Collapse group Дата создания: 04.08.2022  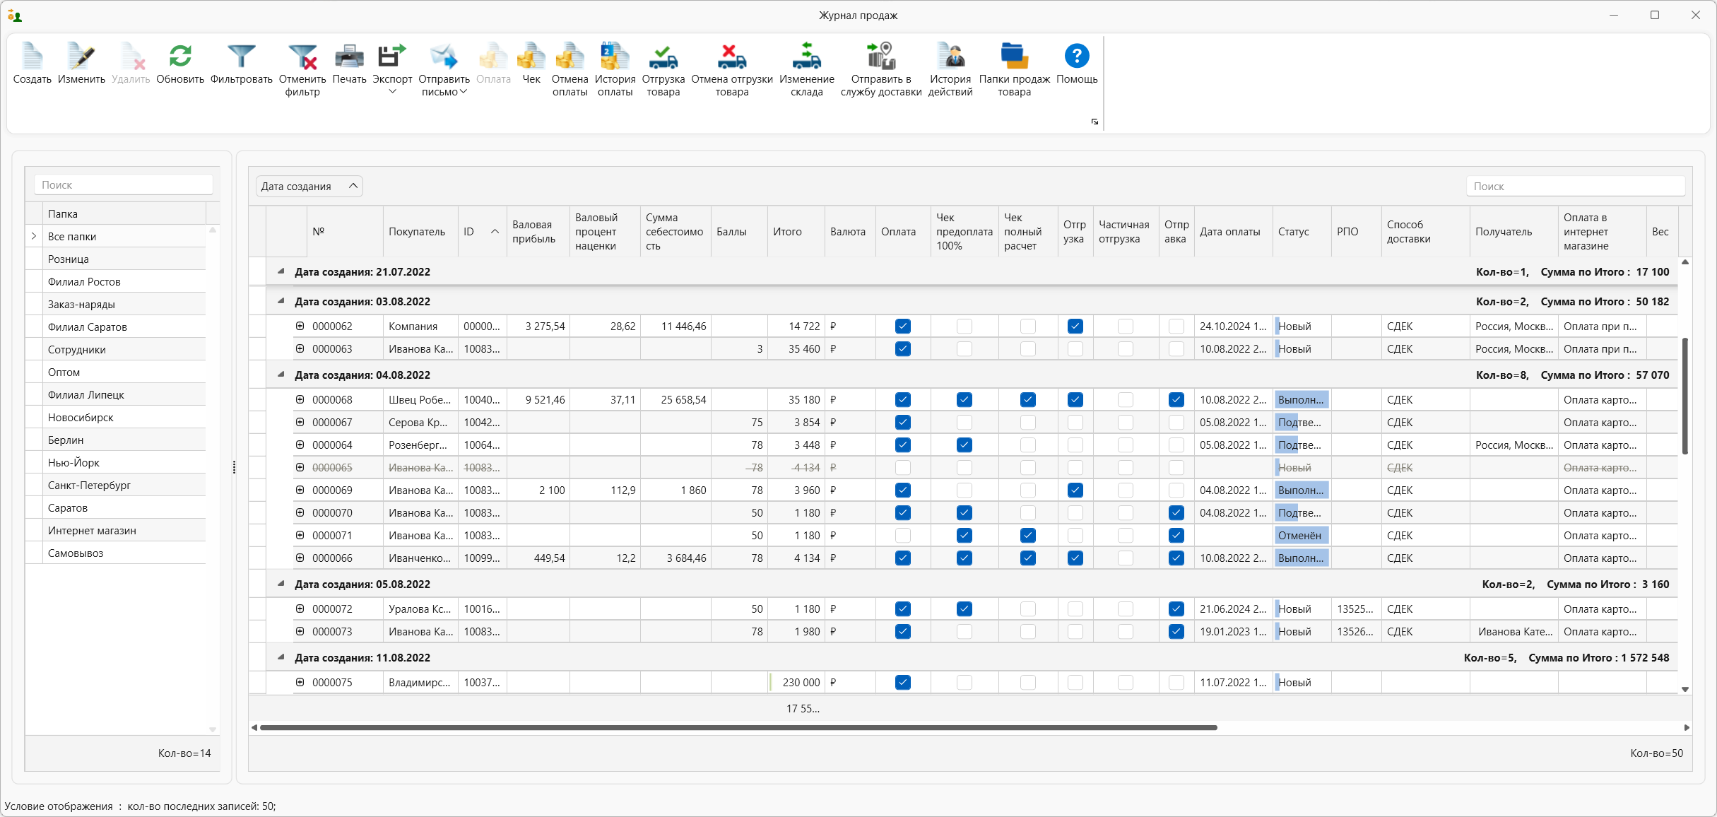tap(281, 375)
